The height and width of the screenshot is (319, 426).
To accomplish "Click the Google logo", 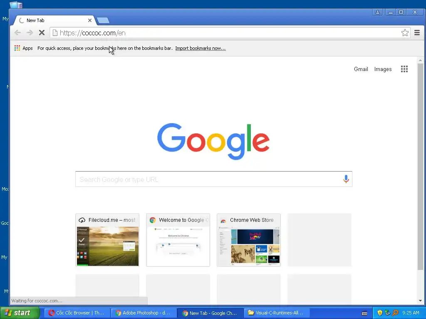I will point(213,141).
